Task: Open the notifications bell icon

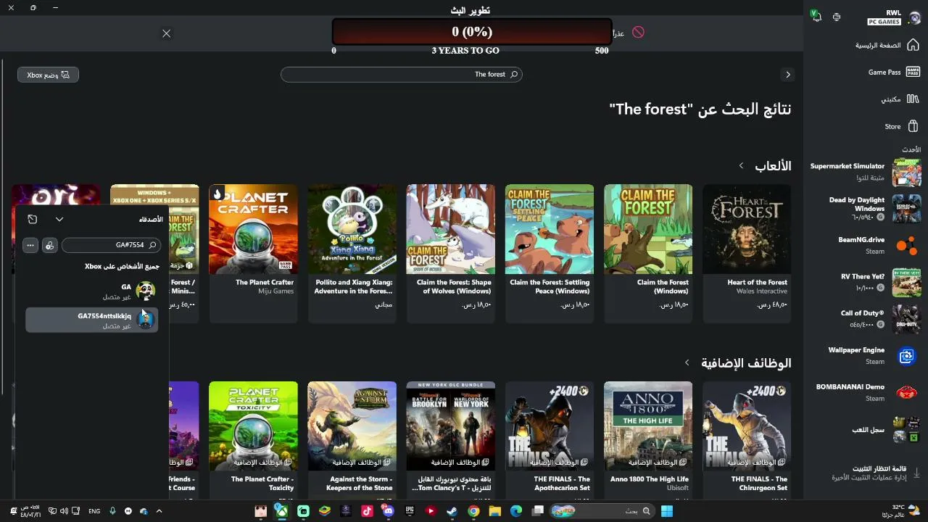Action: (816, 17)
